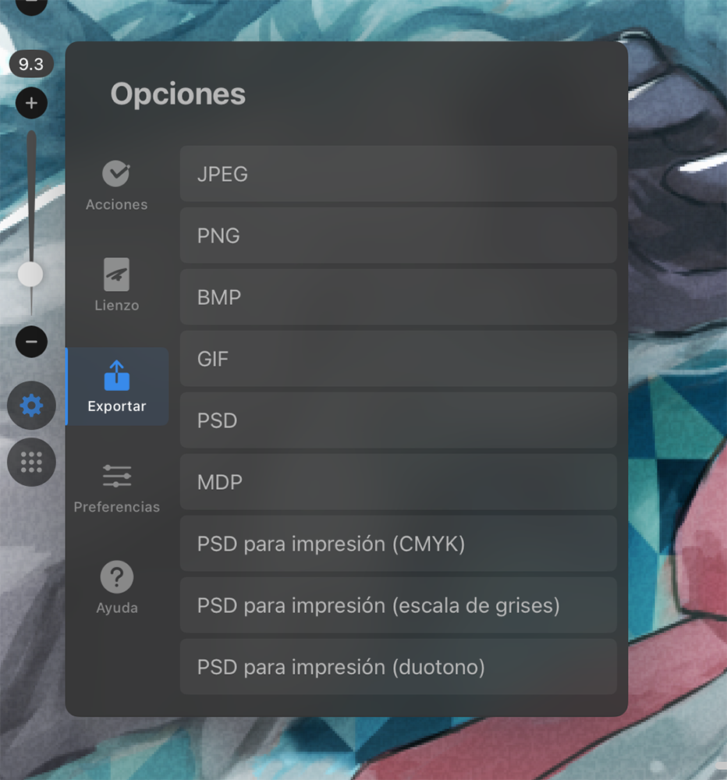Open Ayuda question mark help

click(116, 588)
